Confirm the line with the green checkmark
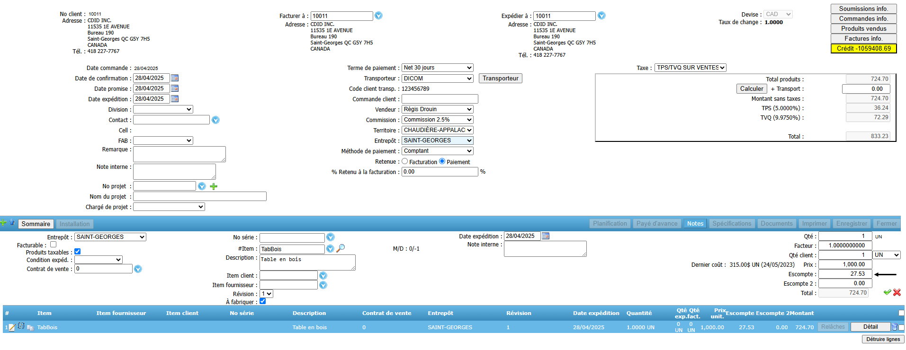The height and width of the screenshot is (350, 906). [887, 292]
